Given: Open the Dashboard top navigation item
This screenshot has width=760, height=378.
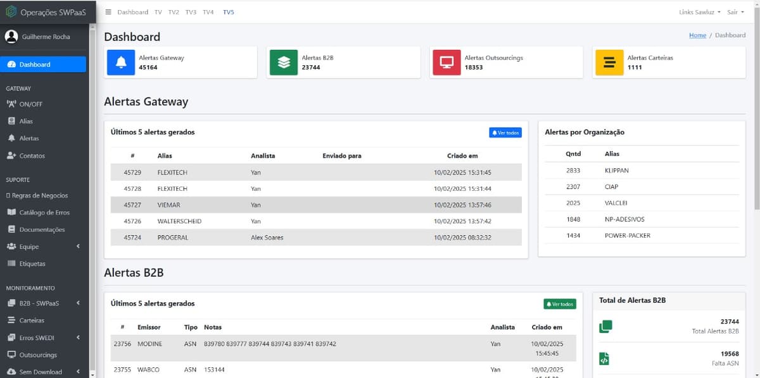Looking at the screenshot, I should tap(133, 12).
